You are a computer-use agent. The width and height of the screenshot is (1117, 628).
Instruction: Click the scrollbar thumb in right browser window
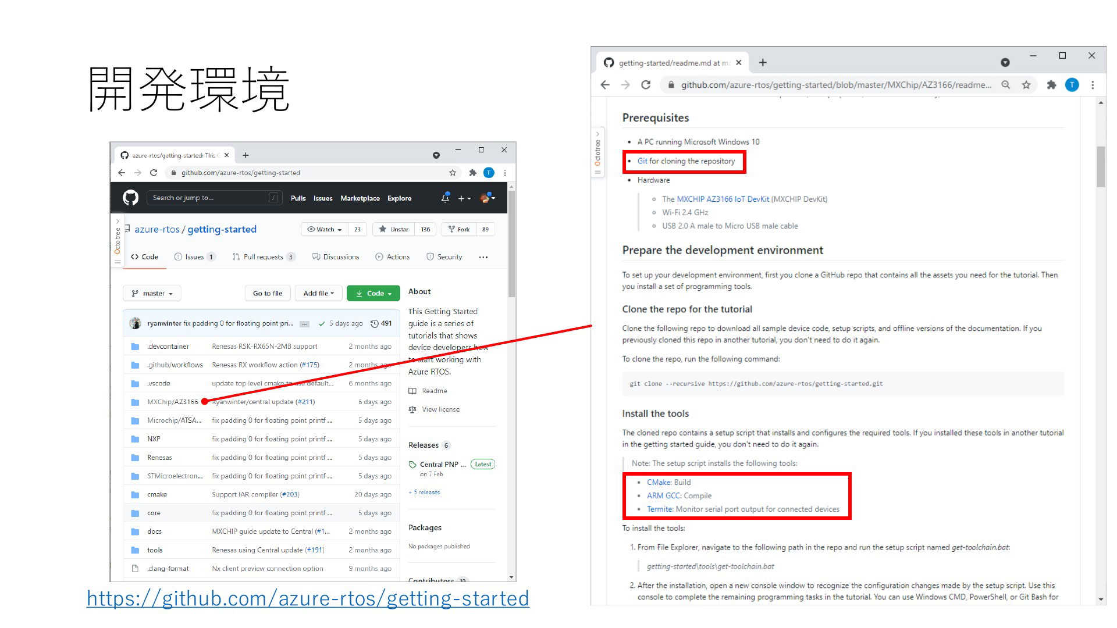coord(1101,167)
